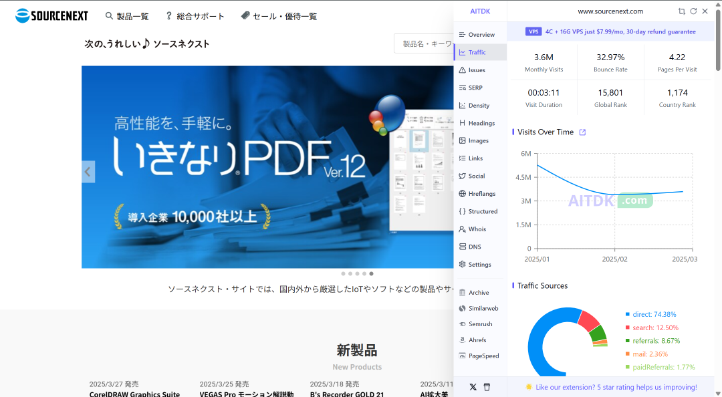Open AITDK Settings
This screenshot has height=397, width=722.
pos(480,265)
